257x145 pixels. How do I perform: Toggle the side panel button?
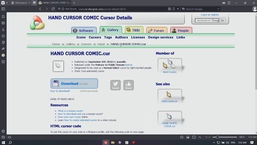coord(3,9)
